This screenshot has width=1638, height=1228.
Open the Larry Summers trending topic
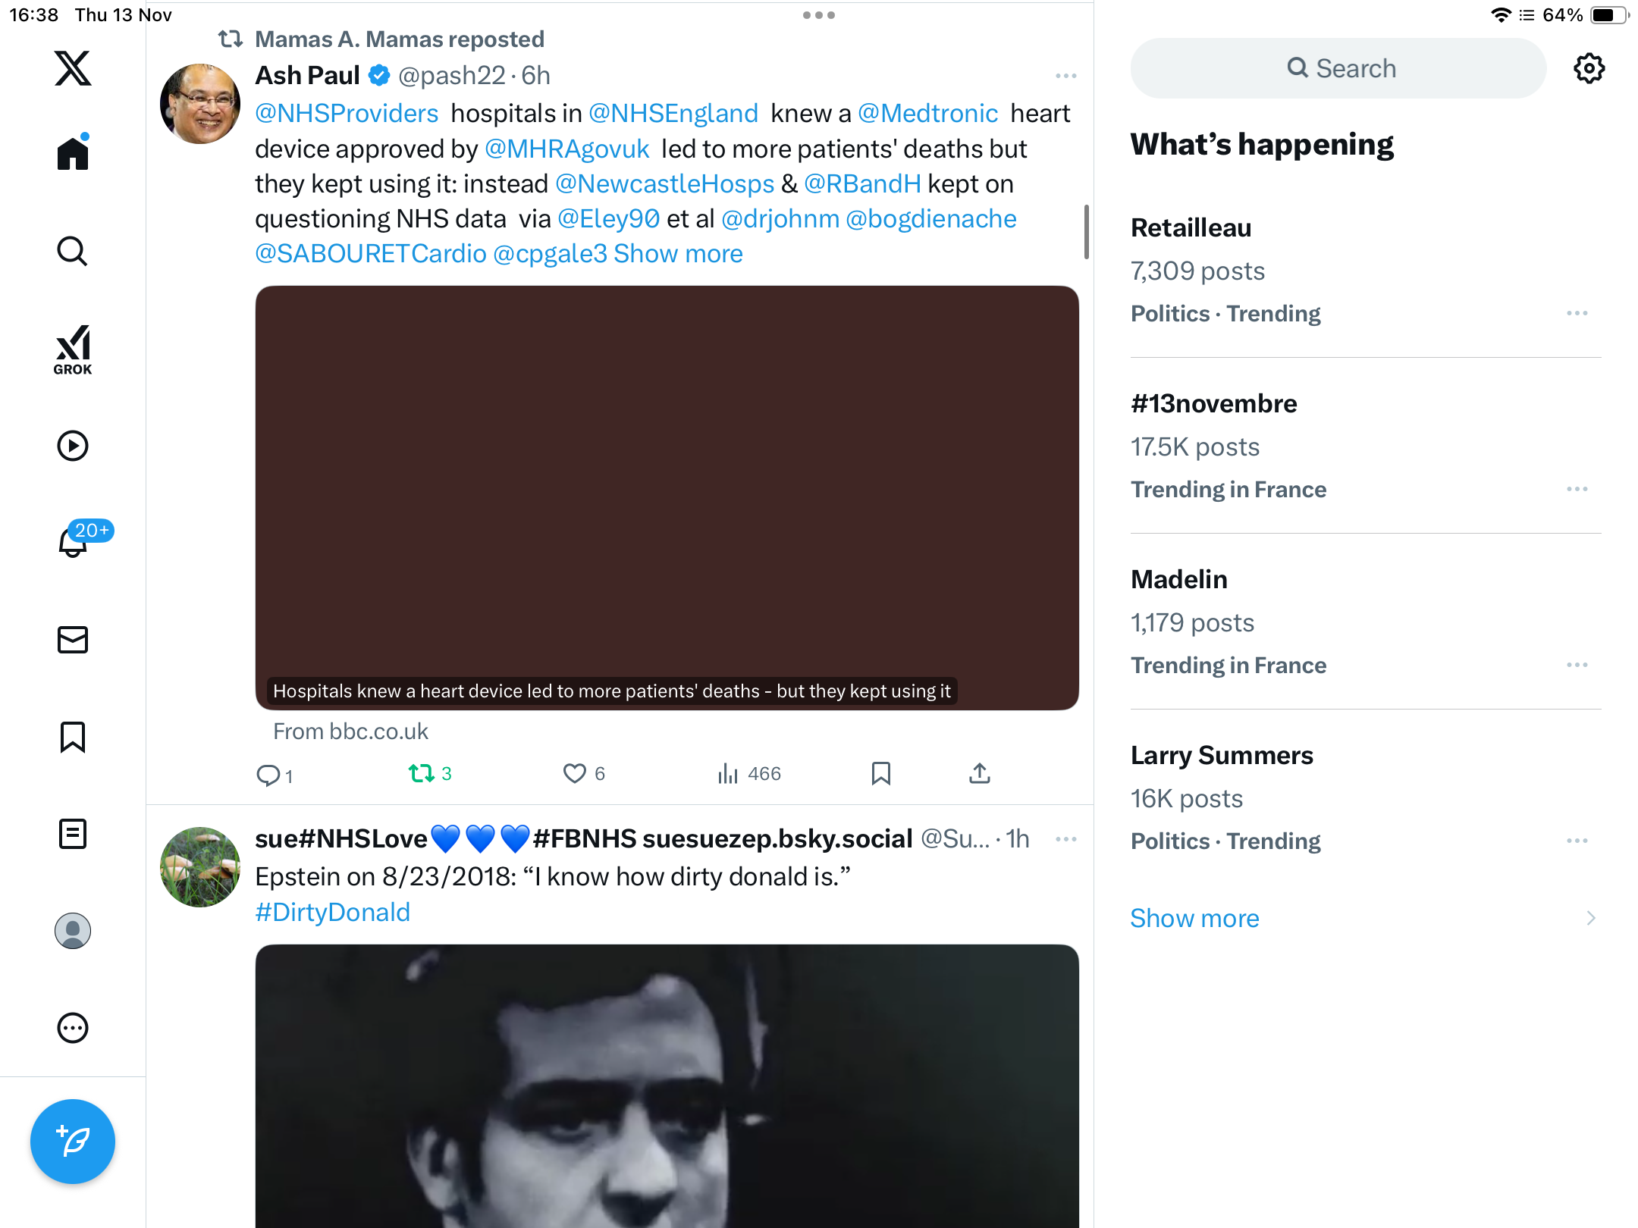(x=1222, y=755)
